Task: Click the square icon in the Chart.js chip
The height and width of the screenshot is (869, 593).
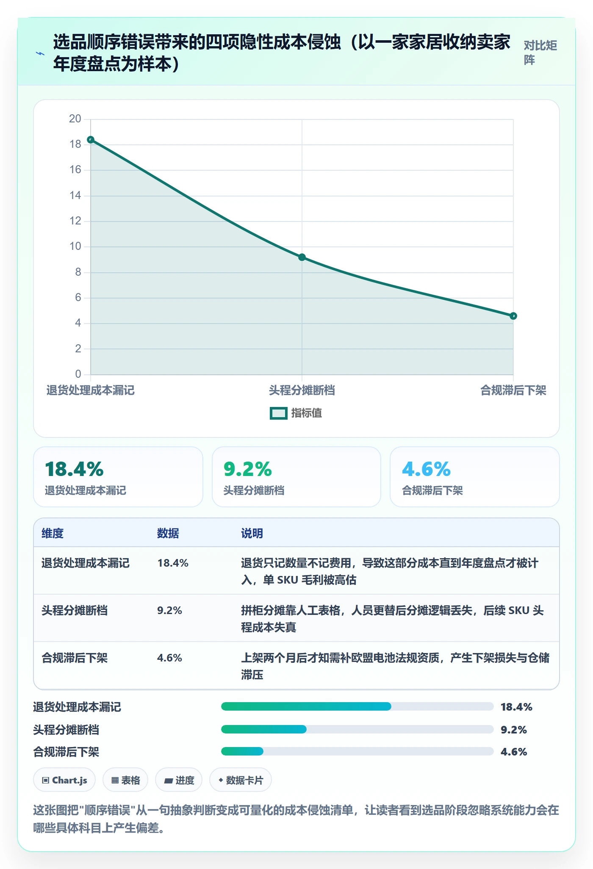Action: (46, 780)
